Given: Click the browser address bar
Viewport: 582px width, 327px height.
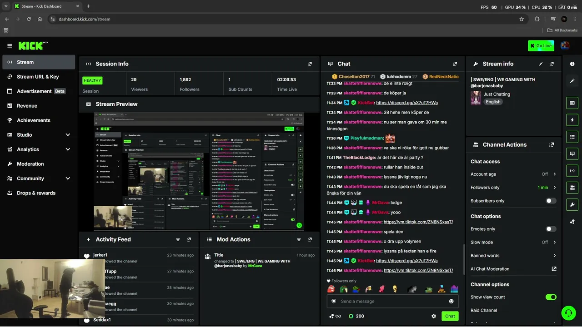Looking at the screenshot, I should click(286, 19).
